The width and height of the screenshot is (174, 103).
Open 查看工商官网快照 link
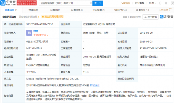click(132, 17)
